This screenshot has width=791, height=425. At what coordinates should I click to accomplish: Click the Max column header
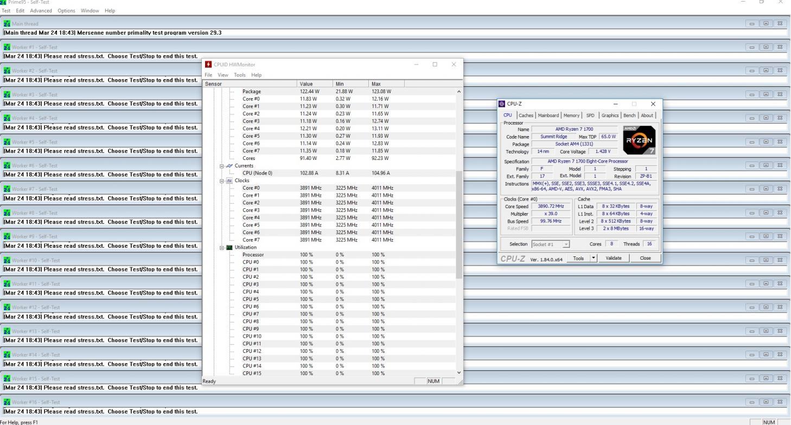click(386, 84)
